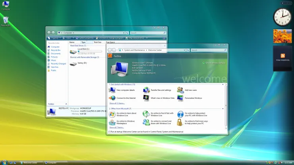The image size is (294, 165).
Task: Click Search field in Welcome Center window
Action: click(209, 50)
